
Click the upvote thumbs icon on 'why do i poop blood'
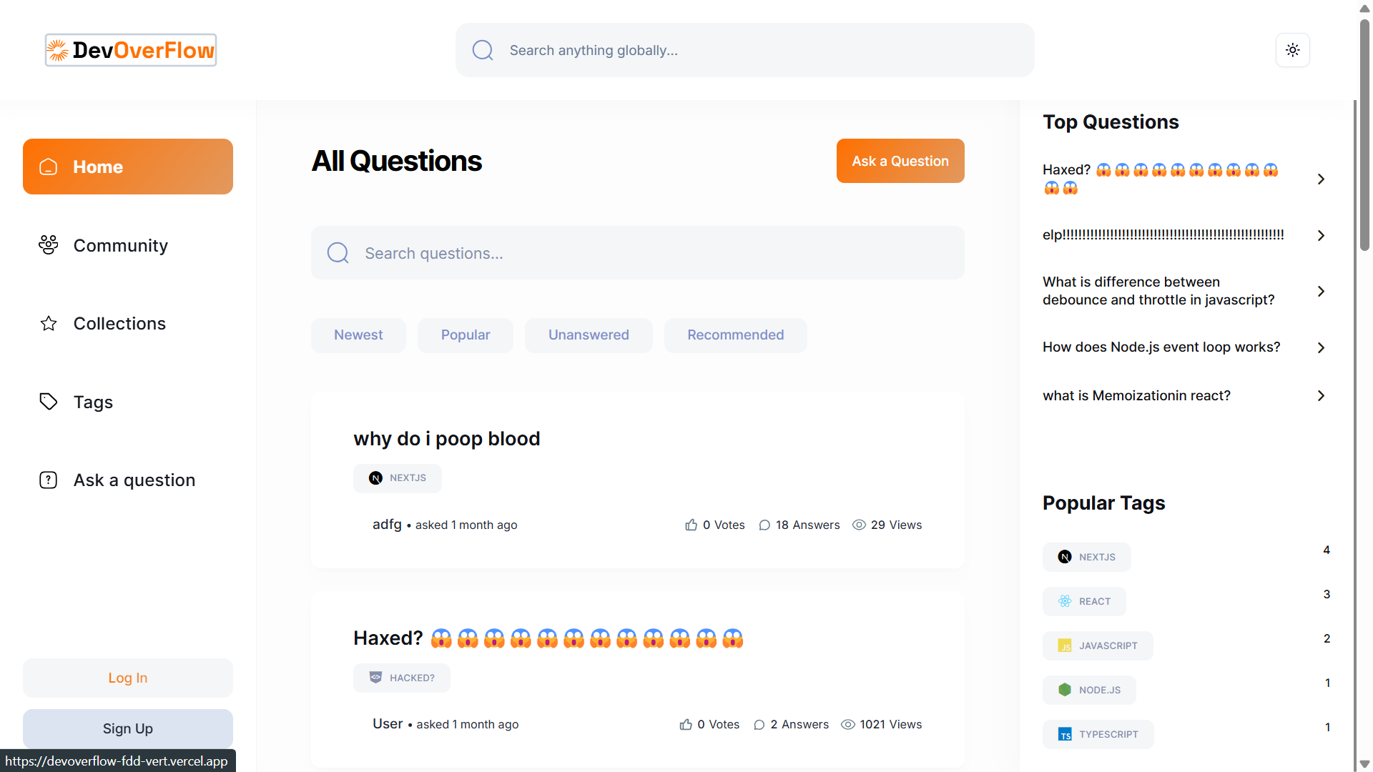[x=691, y=525]
